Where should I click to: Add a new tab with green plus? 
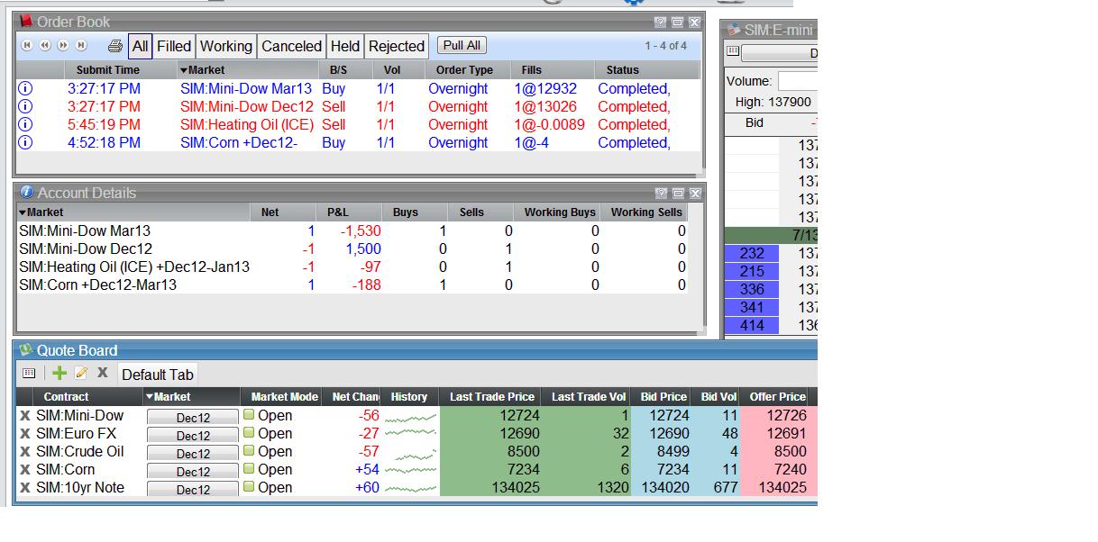click(x=59, y=373)
